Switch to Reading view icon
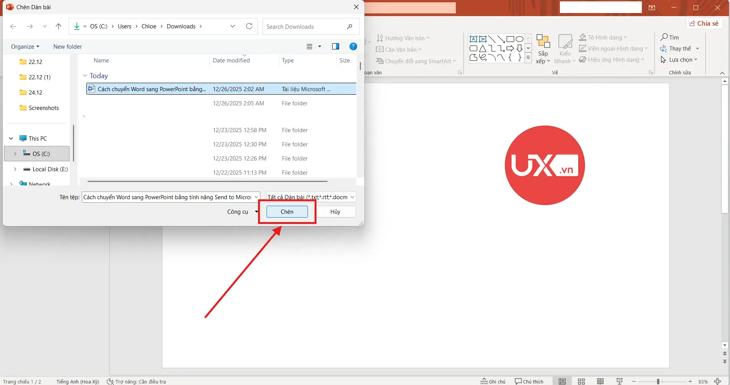 [600, 381]
